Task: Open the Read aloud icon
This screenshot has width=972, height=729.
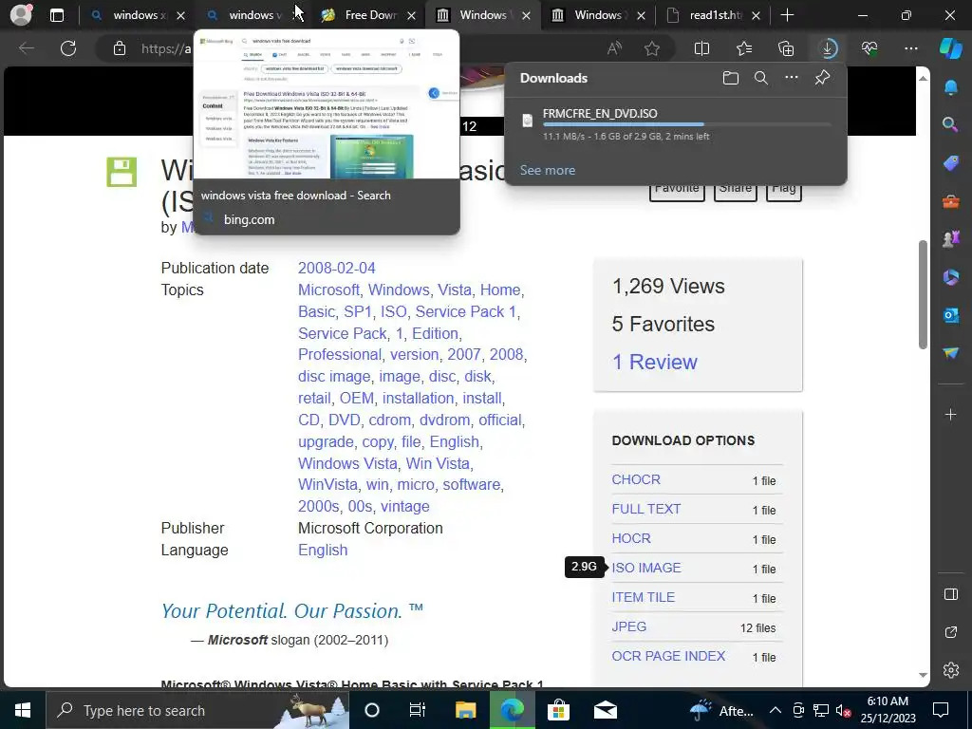Action: click(614, 48)
